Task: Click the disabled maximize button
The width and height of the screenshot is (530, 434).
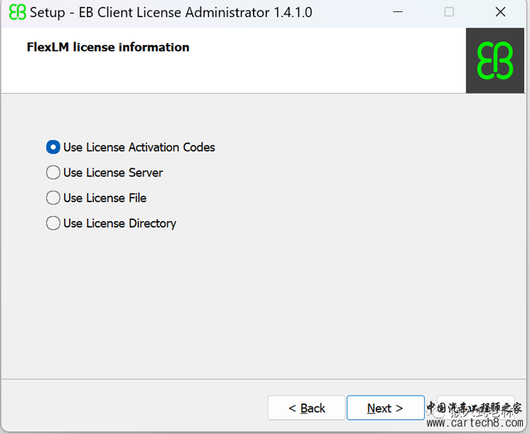Action: 449,12
